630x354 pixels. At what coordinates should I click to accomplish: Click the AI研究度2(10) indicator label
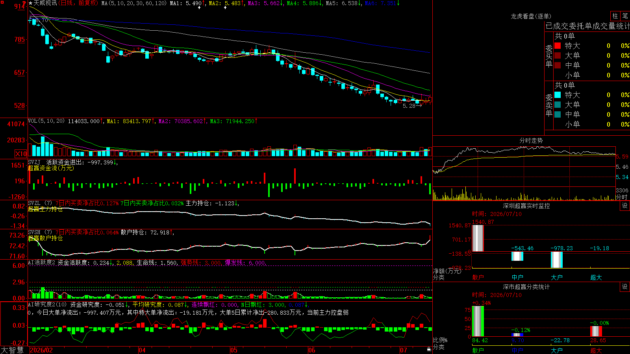click(48, 304)
